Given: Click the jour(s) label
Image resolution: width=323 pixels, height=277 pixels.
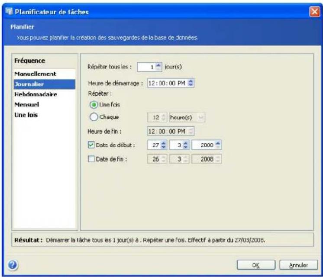Looking at the screenshot, I should [x=173, y=67].
